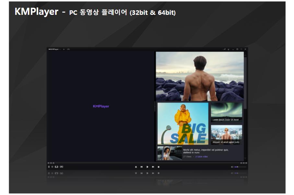Jump back to the previous track
This screenshot has width=294, height=195.
click(141, 167)
